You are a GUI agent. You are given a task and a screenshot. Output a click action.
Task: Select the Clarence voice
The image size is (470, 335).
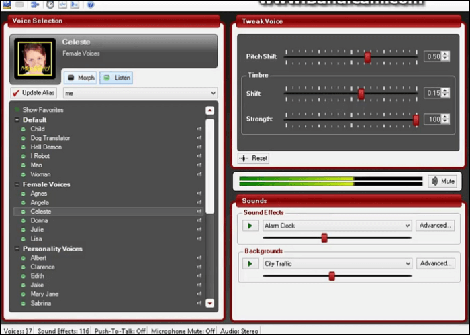tap(109, 267)
